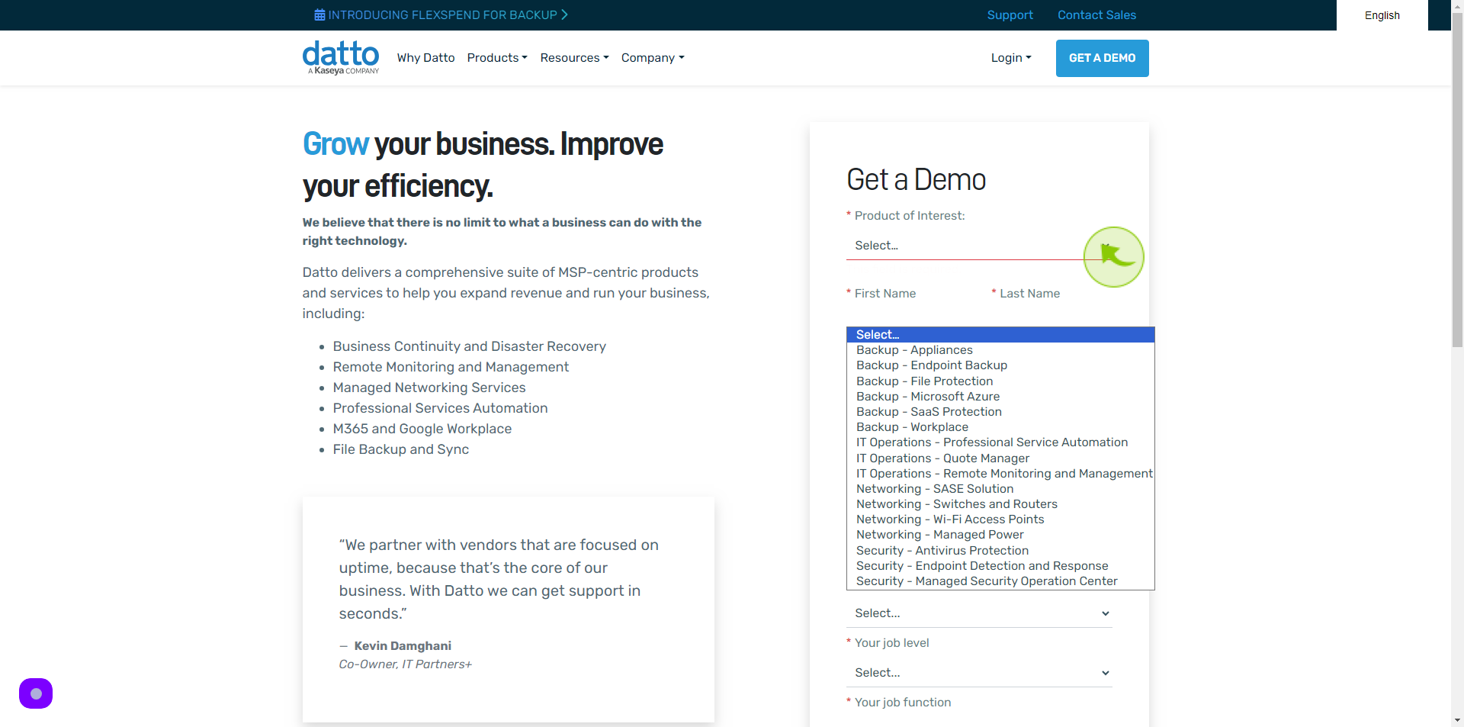
Task: Click the File Backup and Sync bullet
Action: (400, 449)
